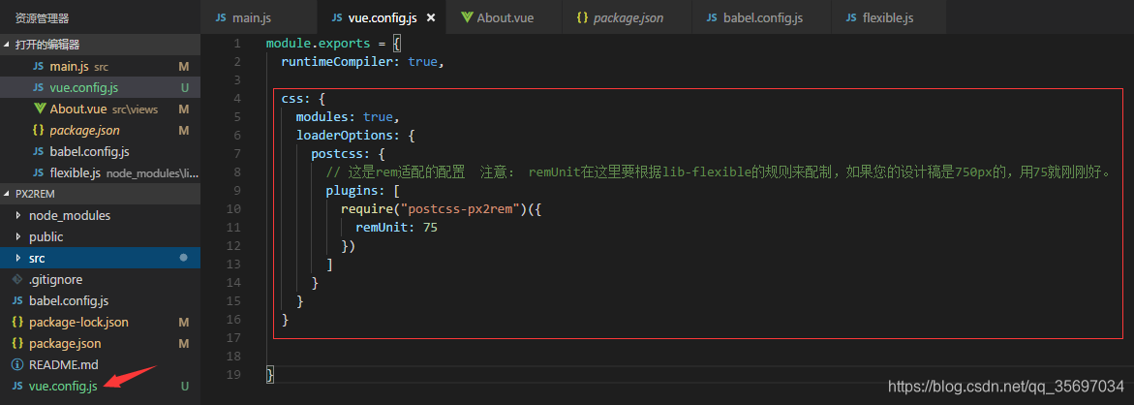Click the info icon beside README.md
Image resolution: width=1134 pixels, height=405 pixels.
tap(18, 364)
